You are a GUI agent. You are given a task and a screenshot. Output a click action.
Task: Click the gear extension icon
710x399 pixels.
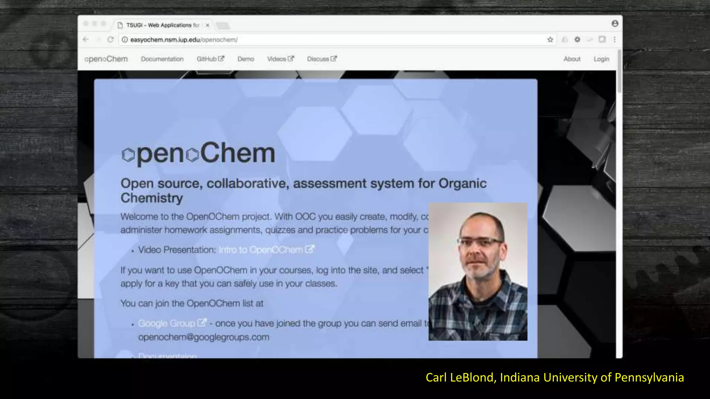(577, 39)
